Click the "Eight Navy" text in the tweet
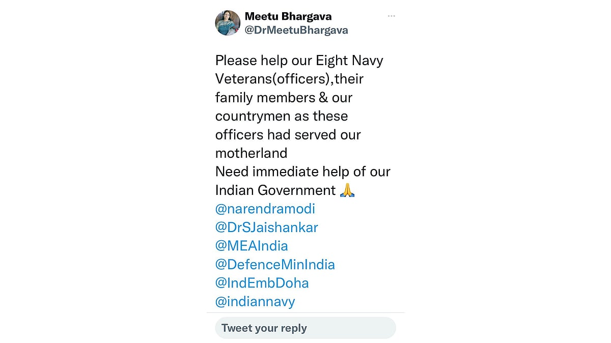The height and width of the screenshot is (343, 611). [x=349, y=61]
